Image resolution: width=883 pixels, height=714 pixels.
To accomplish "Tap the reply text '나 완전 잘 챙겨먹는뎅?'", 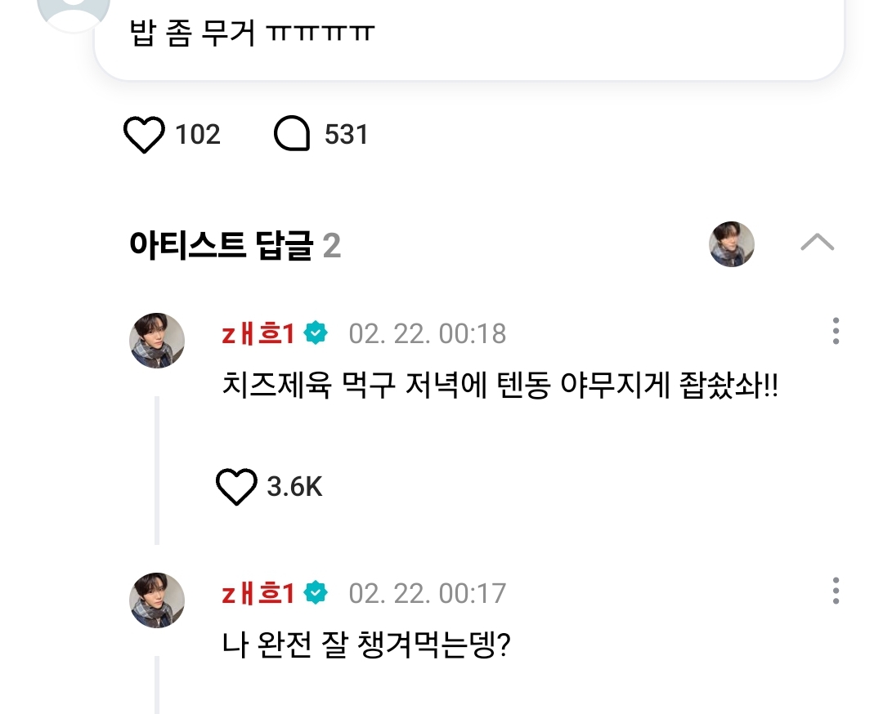I will pyautogui.click(x=366, y=646).
